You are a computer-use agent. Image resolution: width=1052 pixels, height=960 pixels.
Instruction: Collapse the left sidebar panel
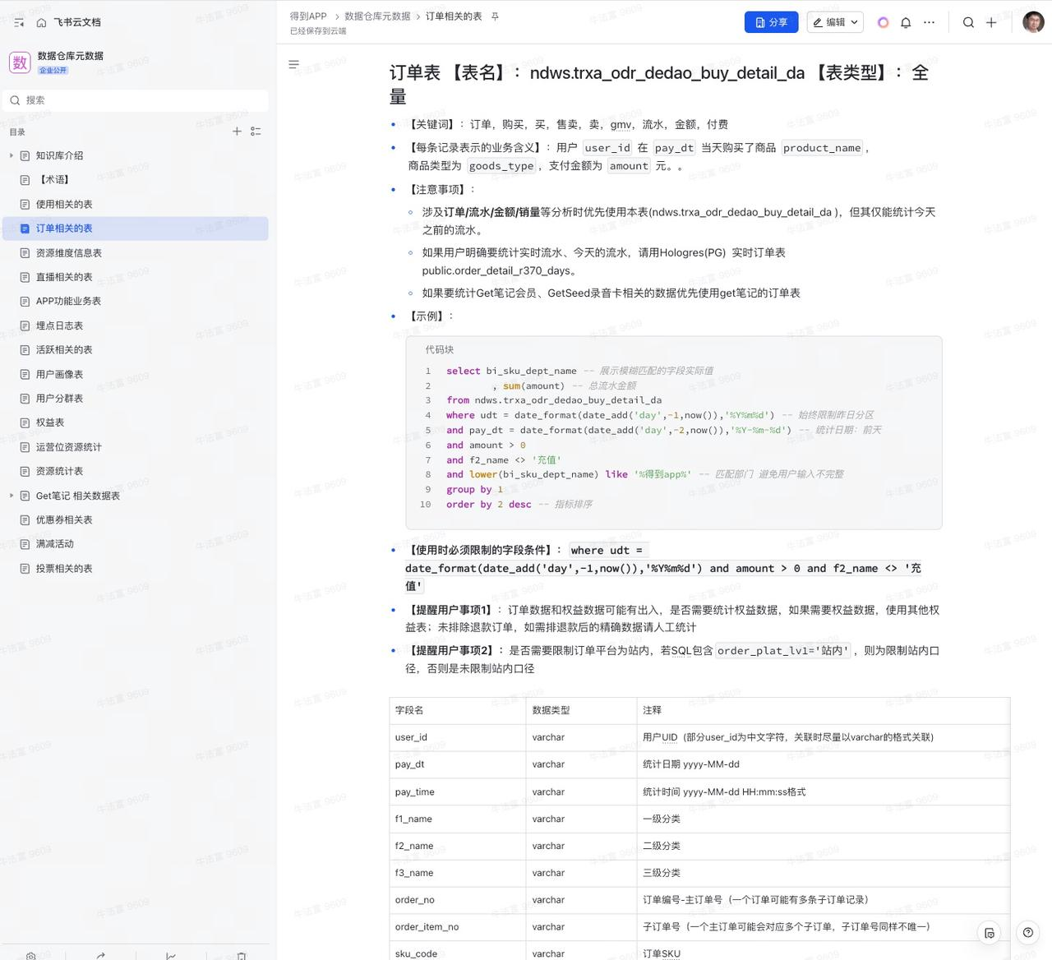19,22
